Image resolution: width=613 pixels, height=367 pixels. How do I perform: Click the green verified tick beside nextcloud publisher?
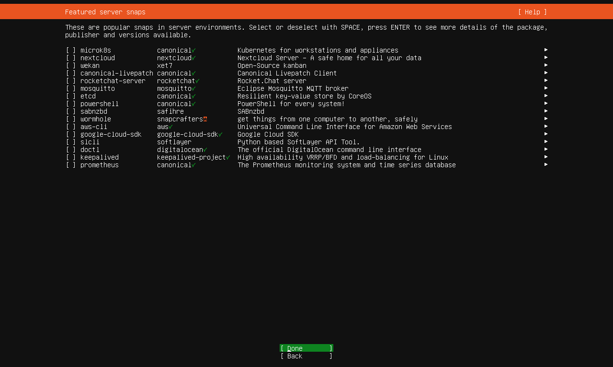193,58
